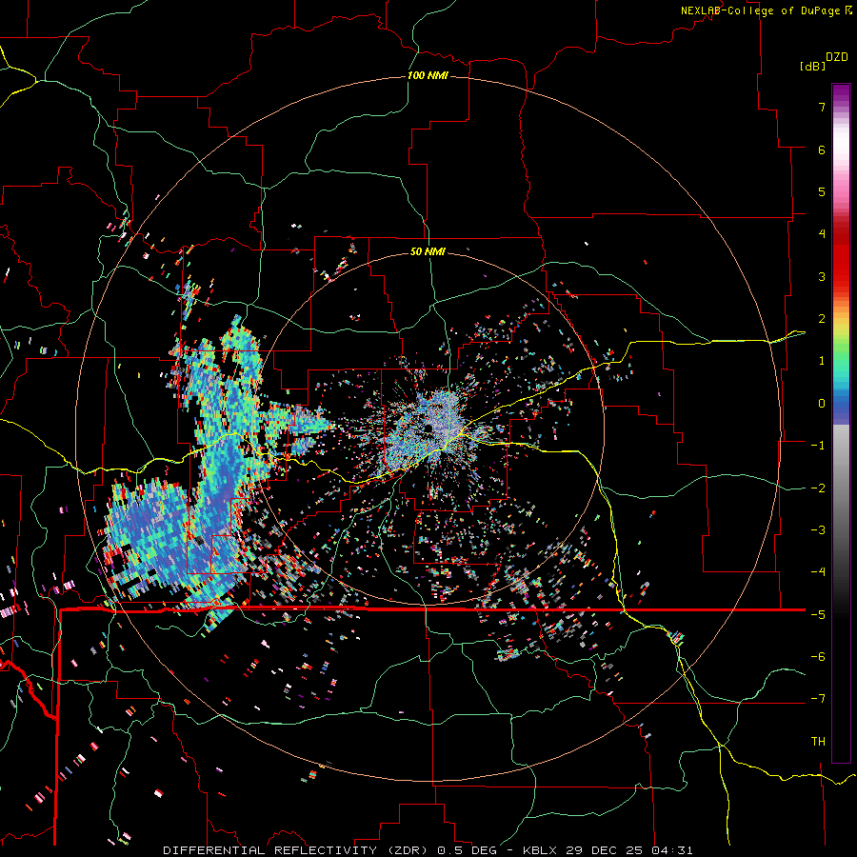
Task: Click the legend value -4
Action: (818, 571)
